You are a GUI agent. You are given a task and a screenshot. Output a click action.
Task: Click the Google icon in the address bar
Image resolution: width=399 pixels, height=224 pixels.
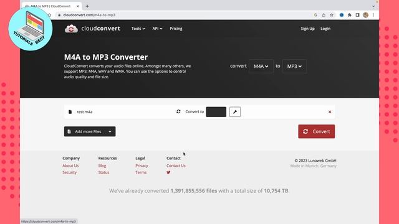(315, 15)
